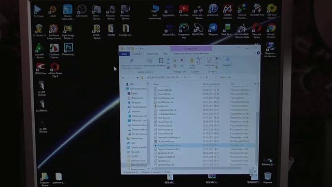Image resolution: width=332 pixels, height=187 pixels.
Task: Launch Photoshop from the desktop
Action: (x=68, y=49)
